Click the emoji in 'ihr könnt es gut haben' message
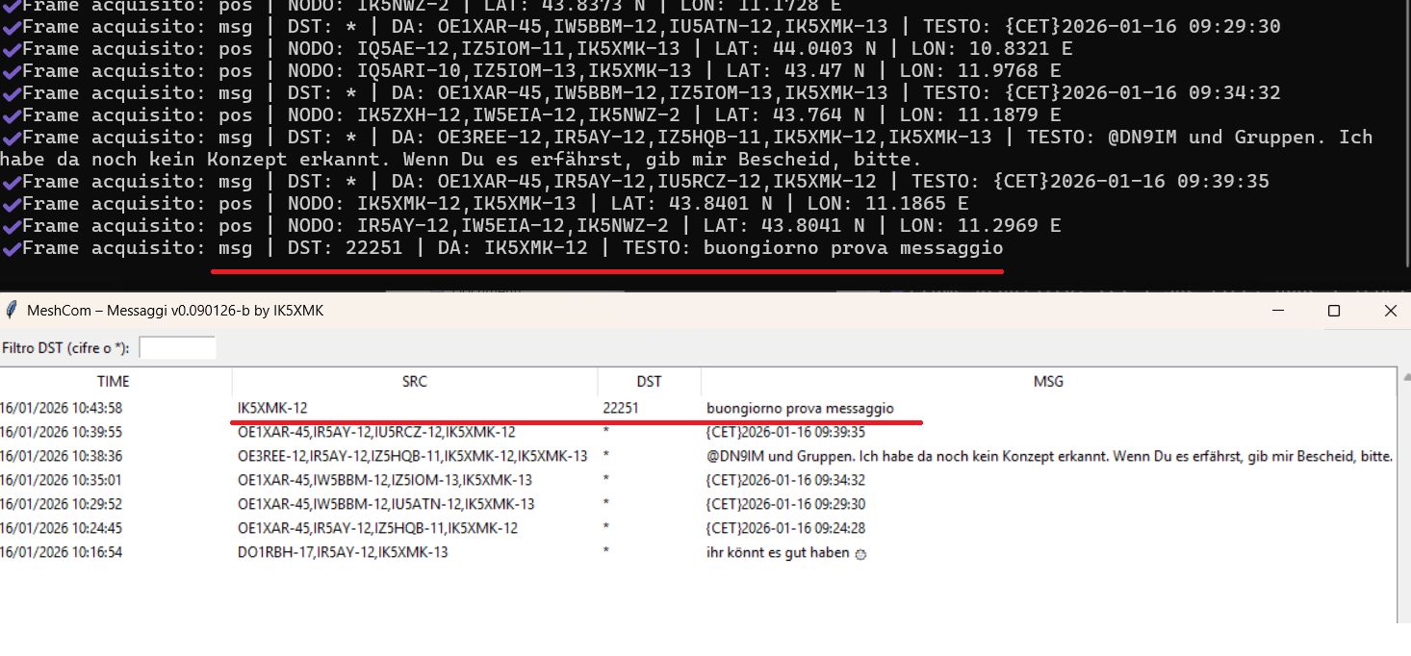The image size is (1411, 656). [x=860, y=553]
